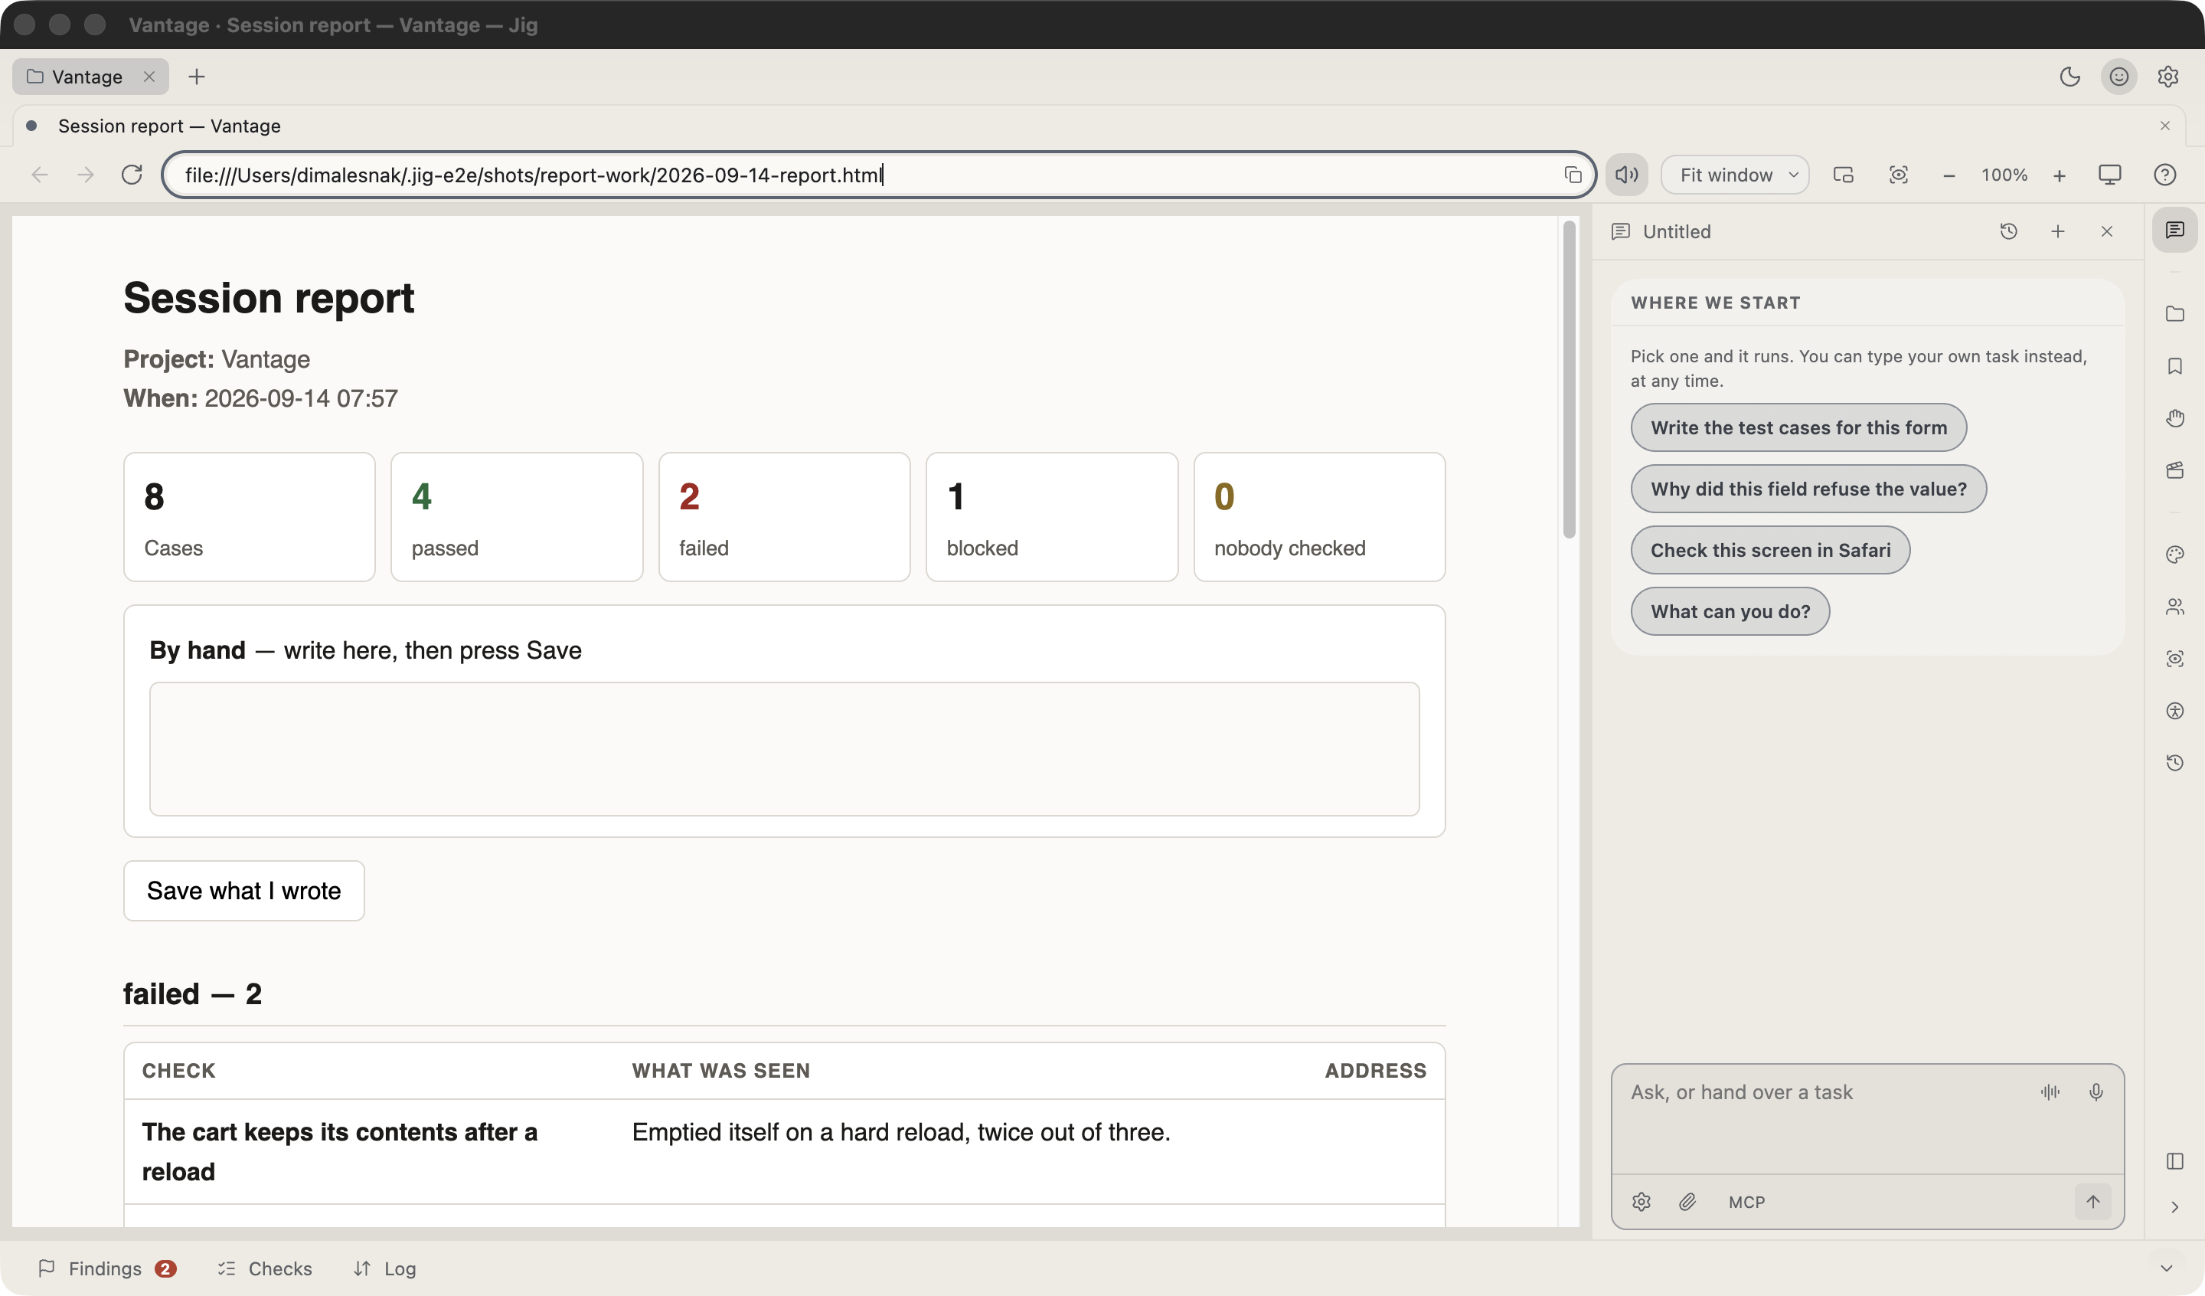2205x1296 pixels.
Task: Click 'Write the test cases for this form'
Action: 1798,427
